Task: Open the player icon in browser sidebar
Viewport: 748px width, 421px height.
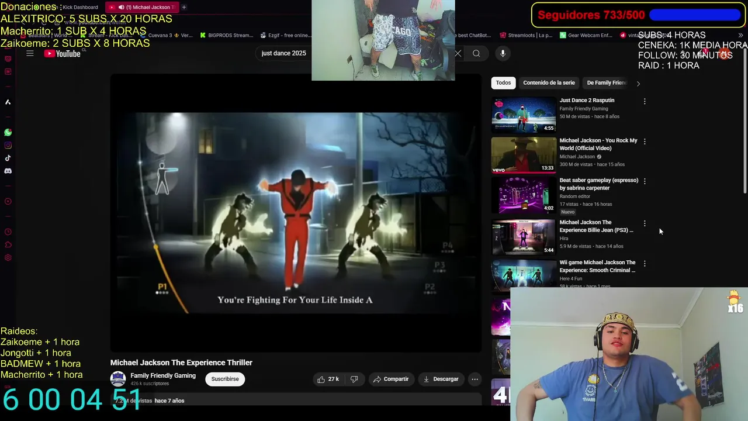Action: [x=8, y=202]
